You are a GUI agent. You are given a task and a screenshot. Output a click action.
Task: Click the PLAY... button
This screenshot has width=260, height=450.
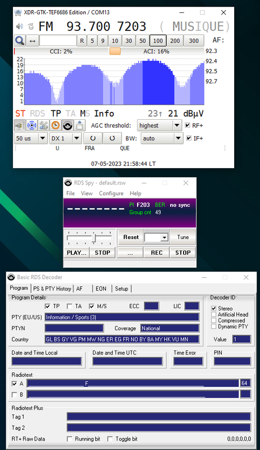(76, 253)
